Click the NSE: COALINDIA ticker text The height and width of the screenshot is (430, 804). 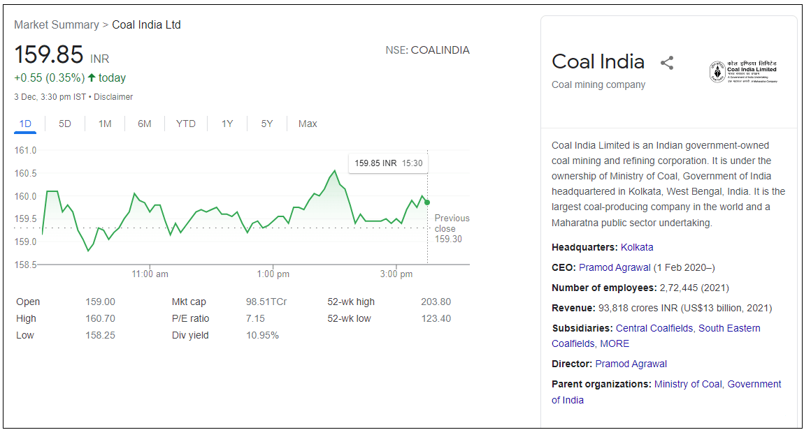(427, 50)
